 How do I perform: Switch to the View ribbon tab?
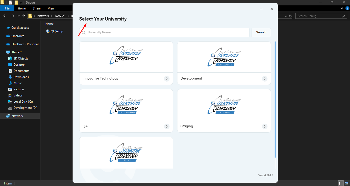point(51,8)
